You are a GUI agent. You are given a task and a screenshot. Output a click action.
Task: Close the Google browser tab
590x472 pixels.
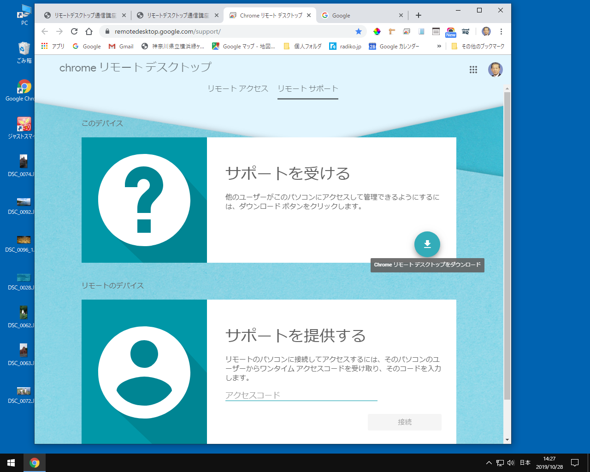click(401, 15)
